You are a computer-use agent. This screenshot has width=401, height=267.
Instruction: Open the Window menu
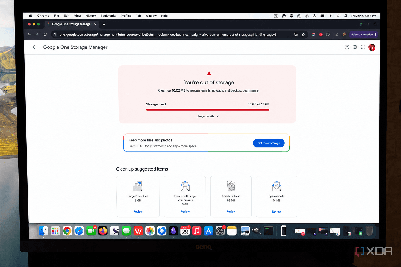pyautogui.click(x=151, y=16)
